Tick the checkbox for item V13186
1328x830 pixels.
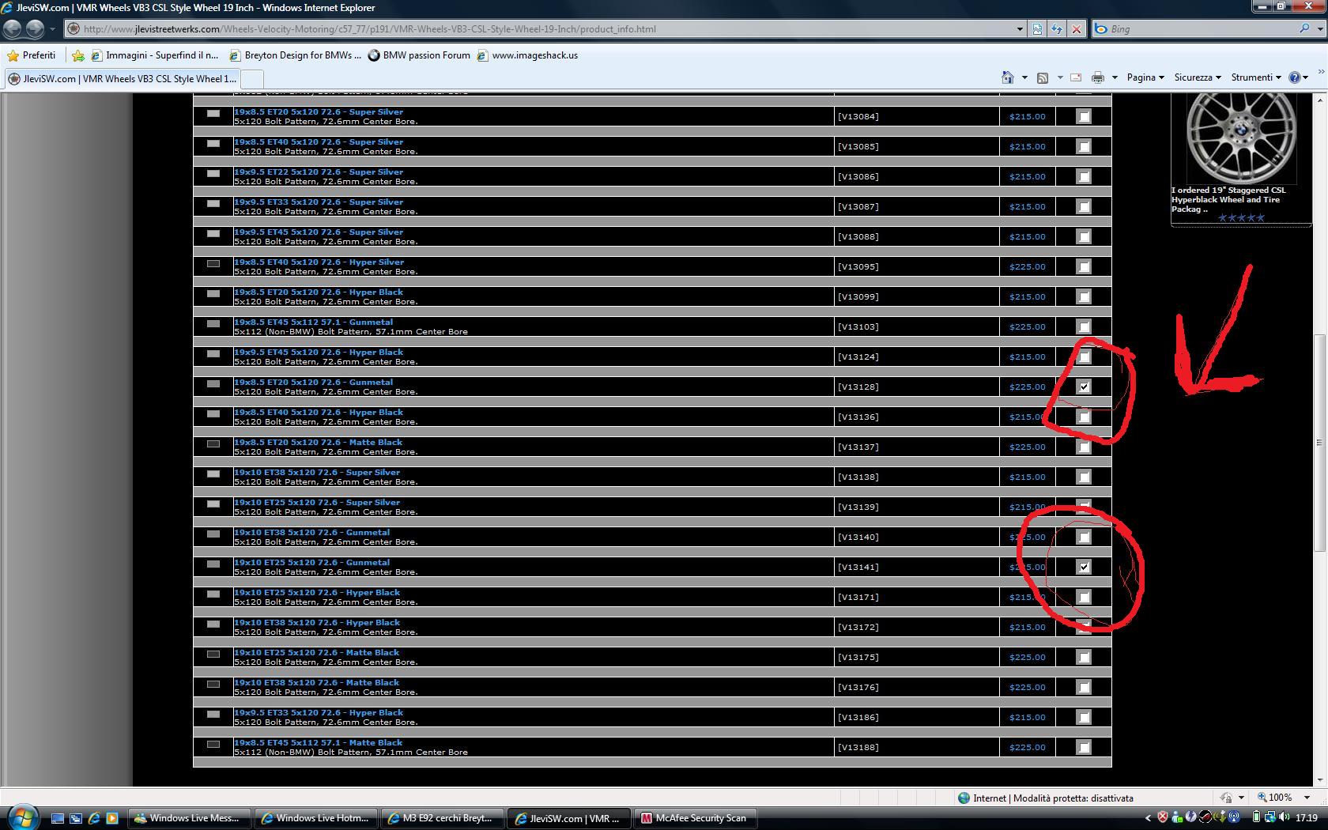[x=1084, y=717]
